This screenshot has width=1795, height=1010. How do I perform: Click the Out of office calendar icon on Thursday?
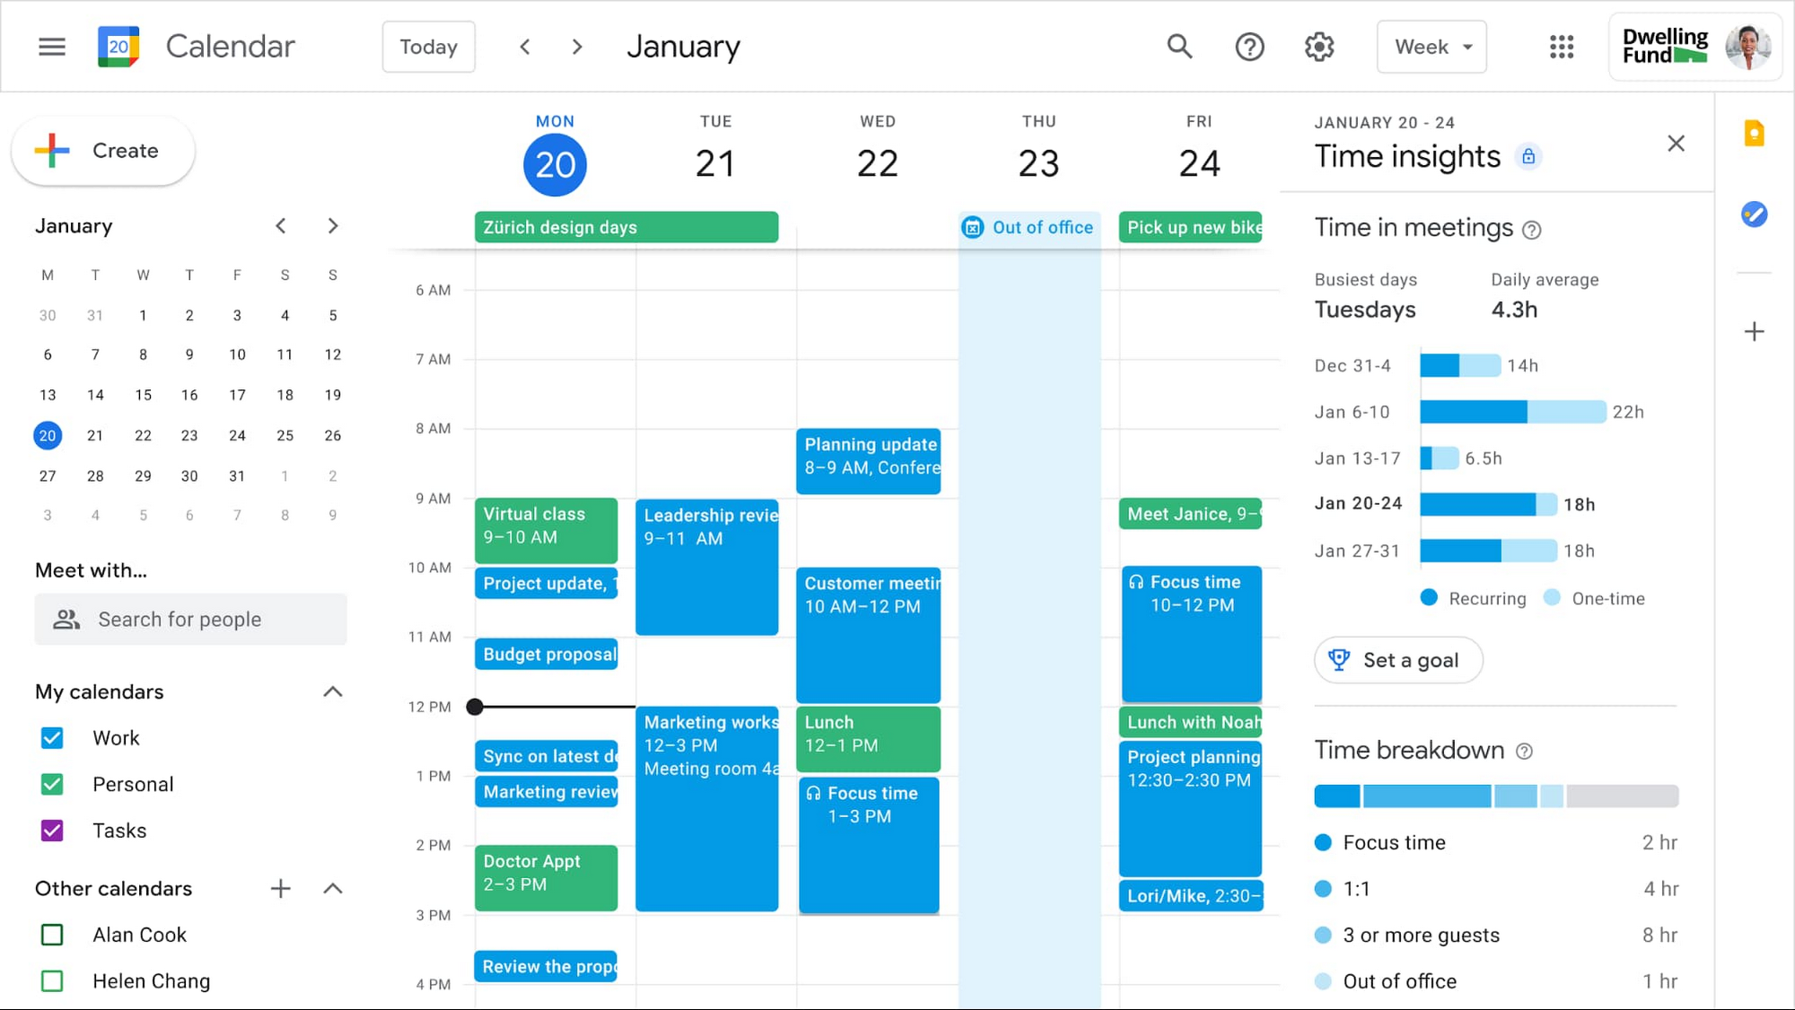974,229
